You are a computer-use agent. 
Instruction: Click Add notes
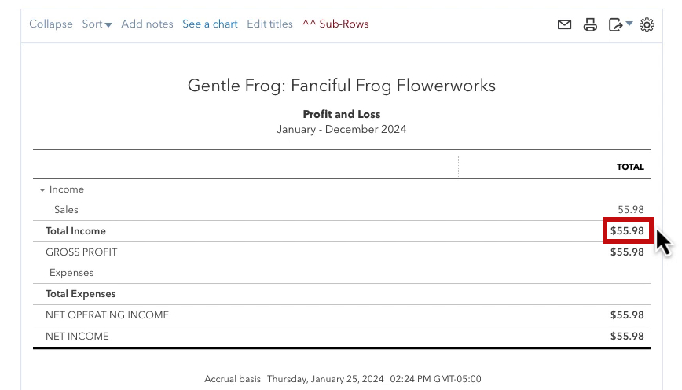click(x=147, y=24)
